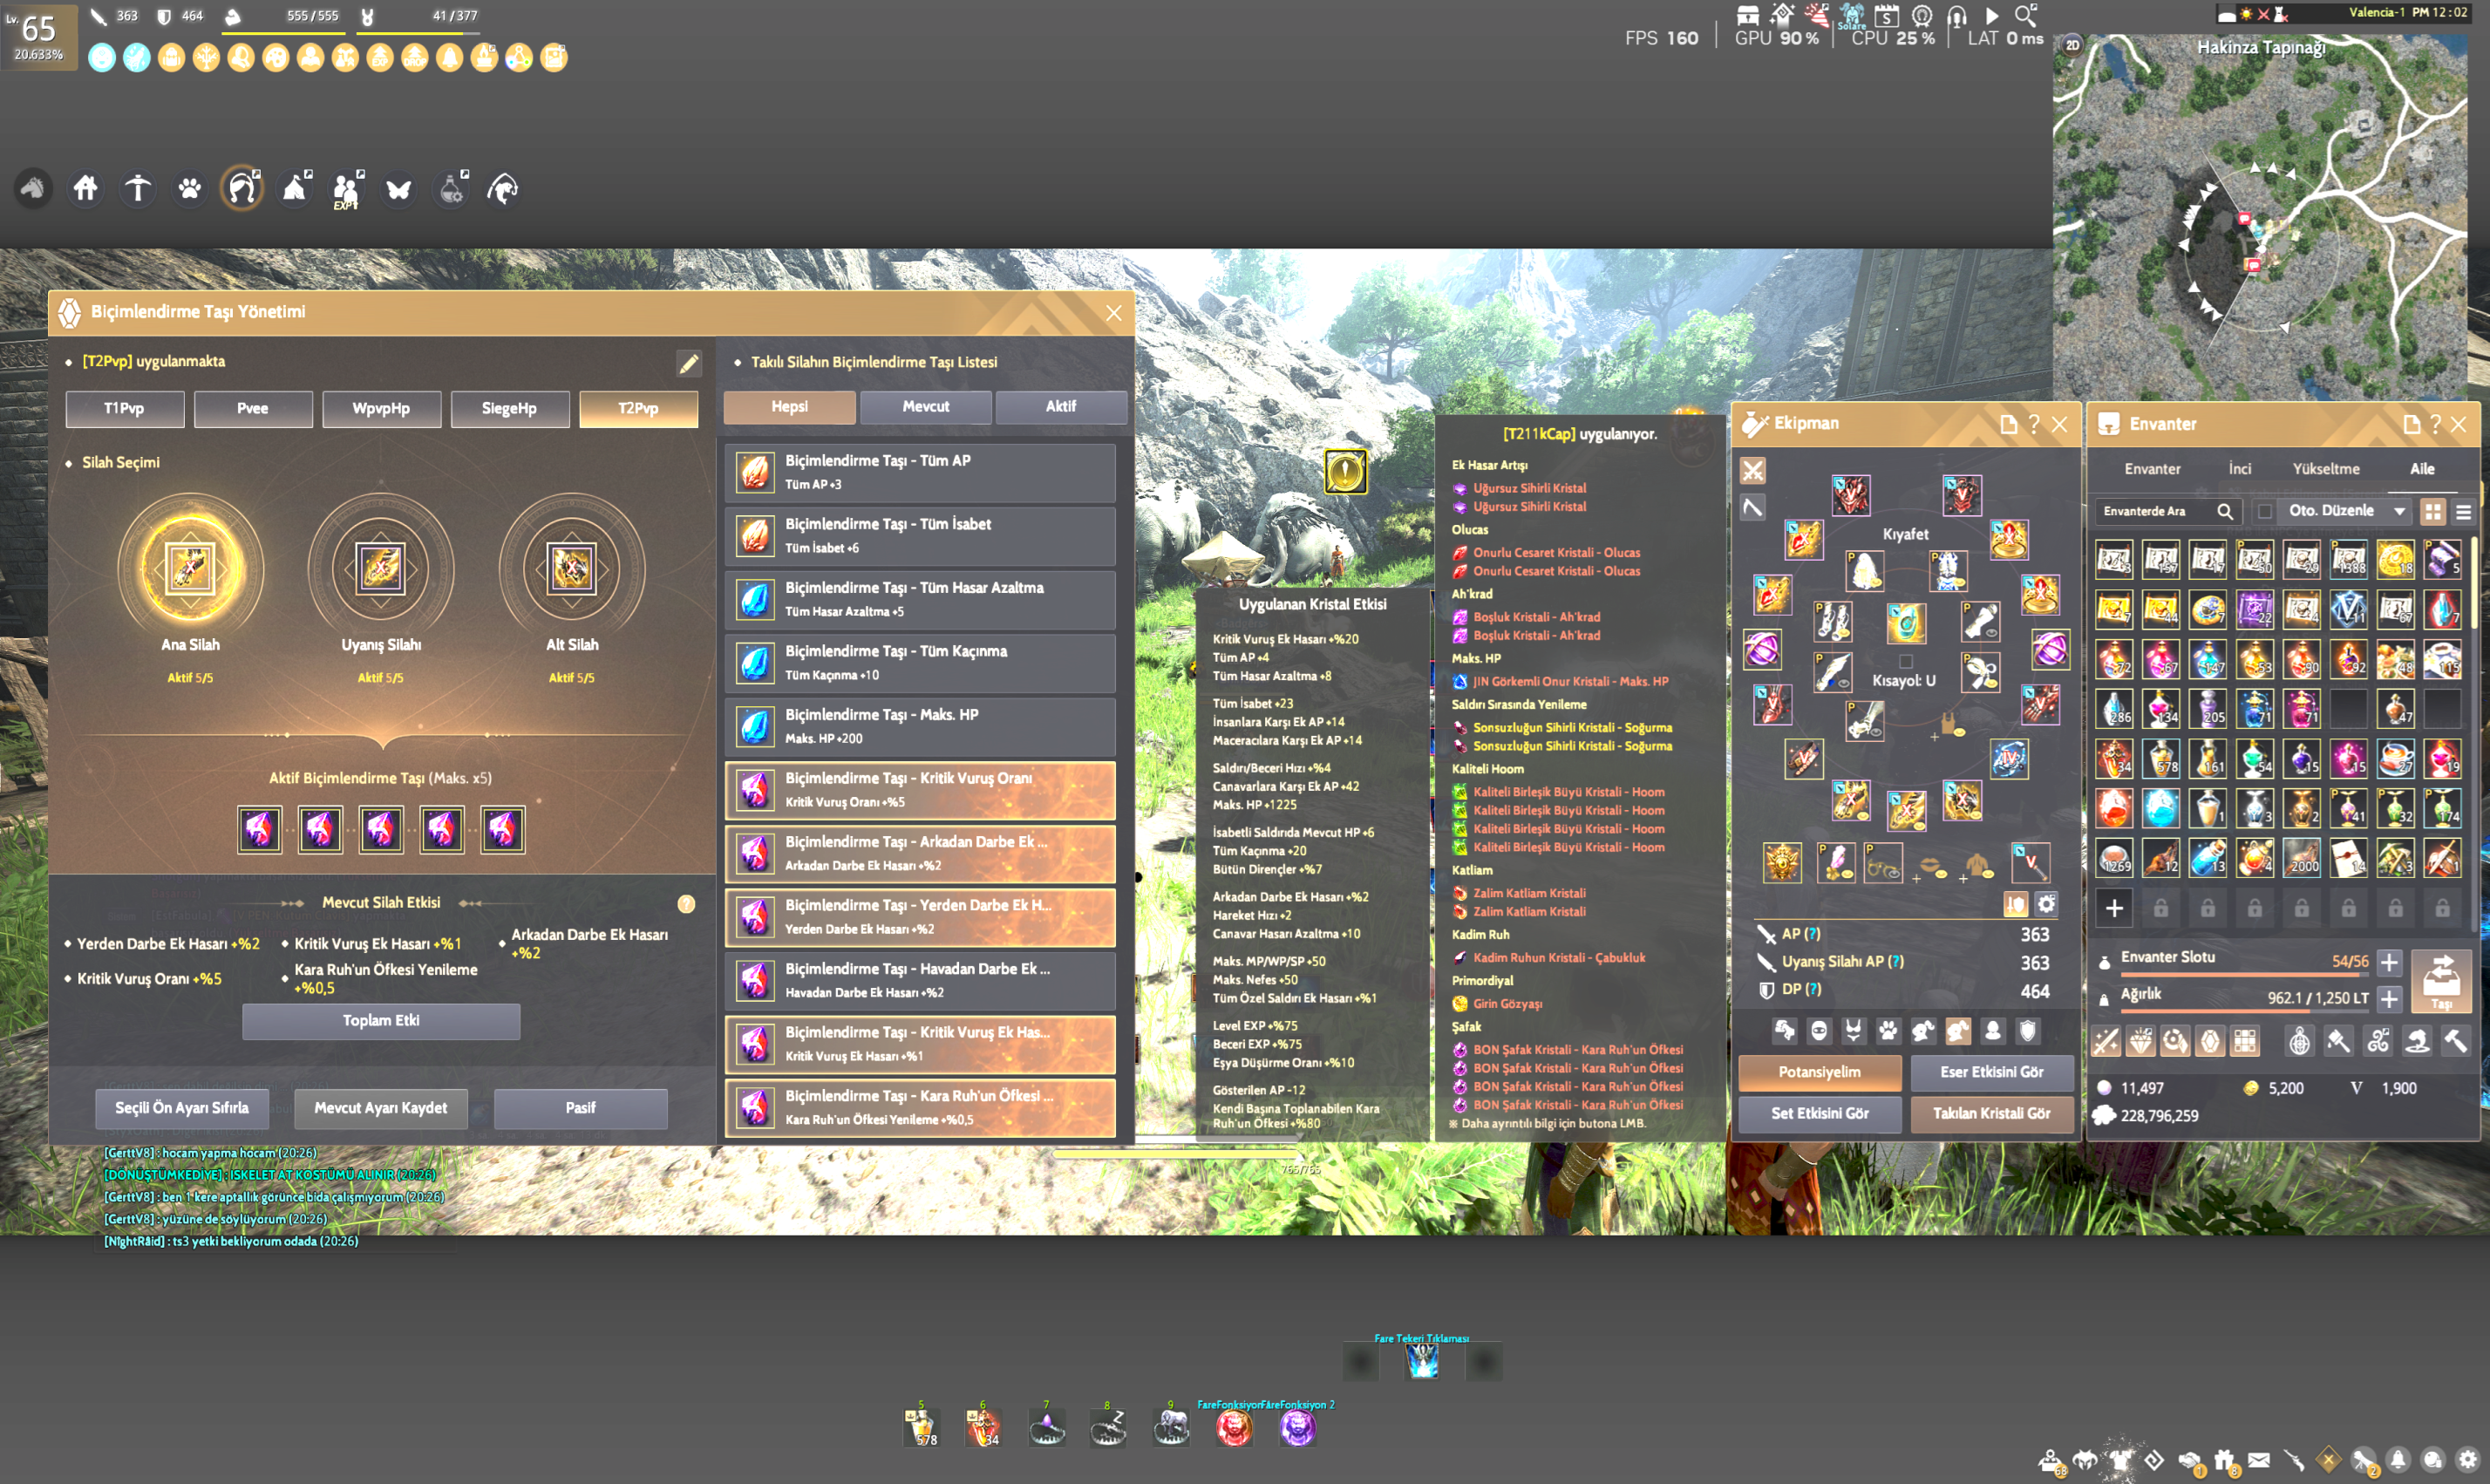The height and width of the screenshot is (1484, 2490).
Task: Switch to the WpvpHp preset tab
Action: (381, 409)
